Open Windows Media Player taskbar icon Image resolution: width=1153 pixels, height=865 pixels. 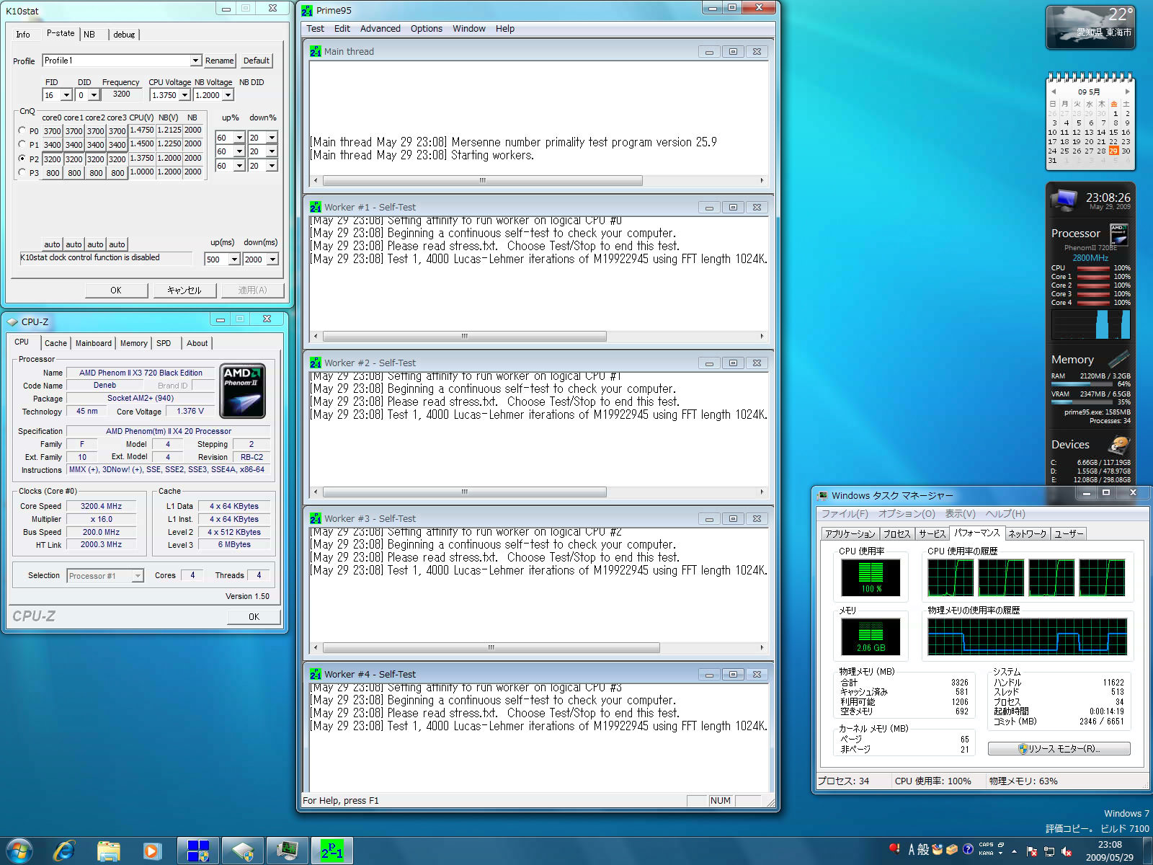(152, 851)
